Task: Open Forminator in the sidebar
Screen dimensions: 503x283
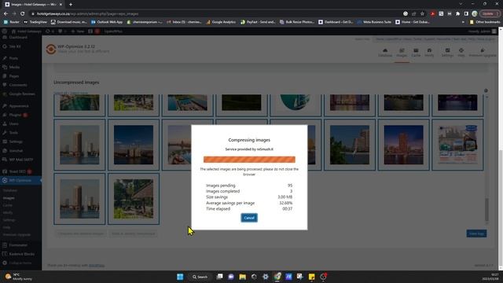Action: click(x=18, y=245)
